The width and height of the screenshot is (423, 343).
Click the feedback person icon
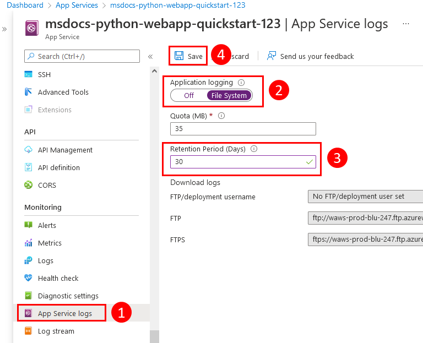pyautogui.click(x=272, y=56)
